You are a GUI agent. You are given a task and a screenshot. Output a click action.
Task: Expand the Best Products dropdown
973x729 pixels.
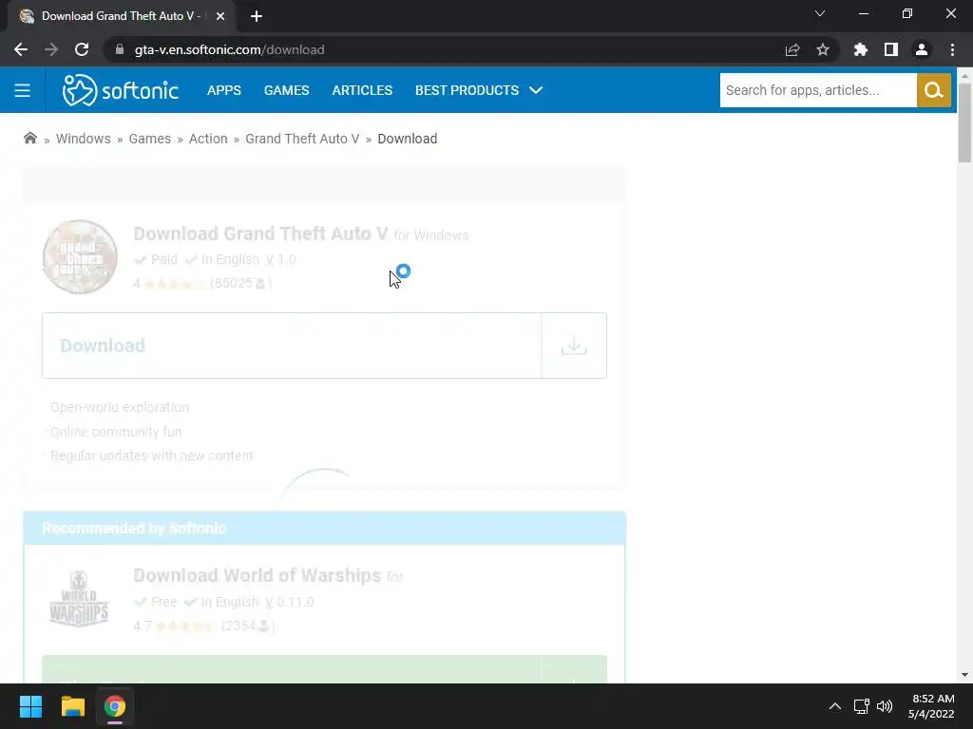479,90
